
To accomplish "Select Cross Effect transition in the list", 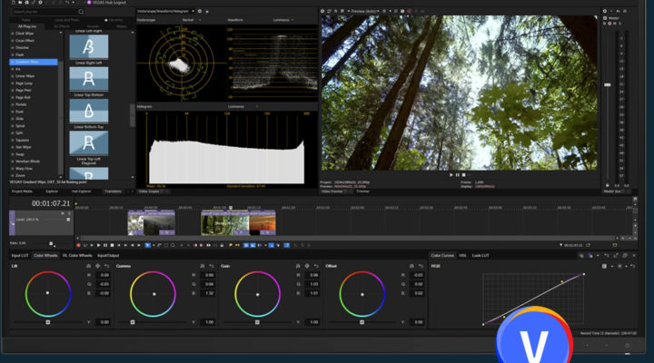I will pos(25,41).
